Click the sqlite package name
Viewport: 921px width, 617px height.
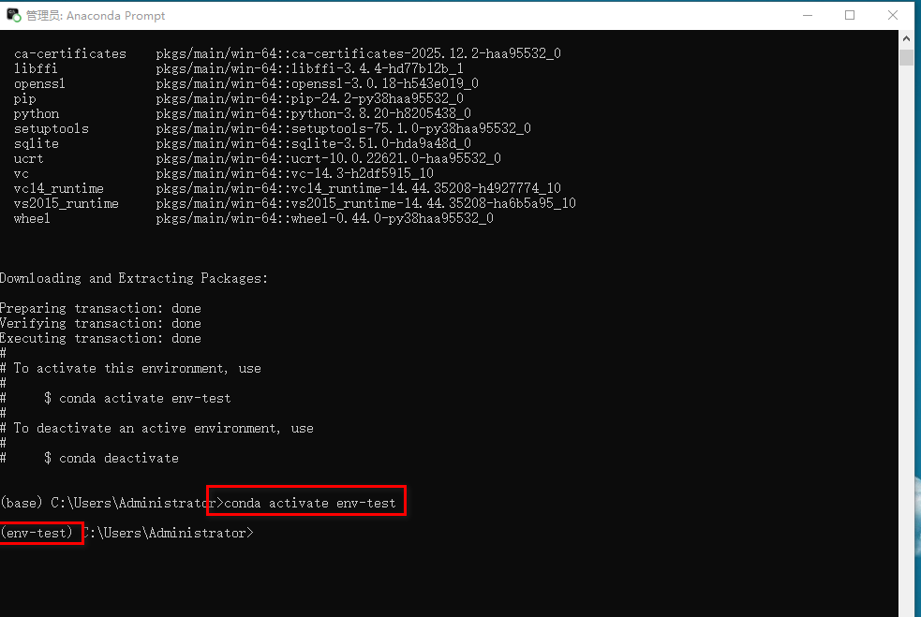[37, 144]
